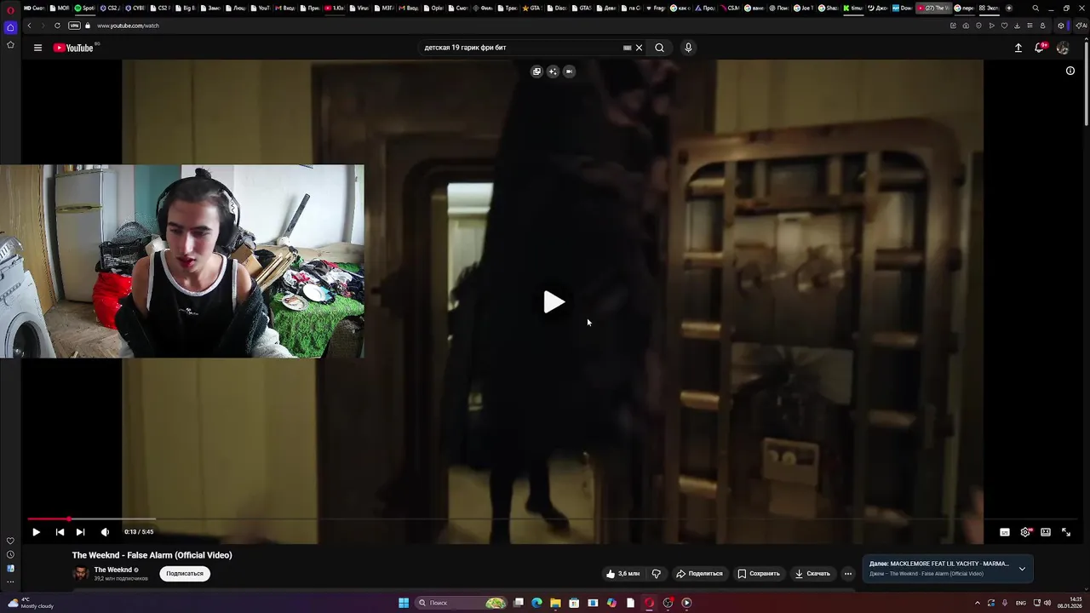Open YouTube account avatar menu

1063,48
